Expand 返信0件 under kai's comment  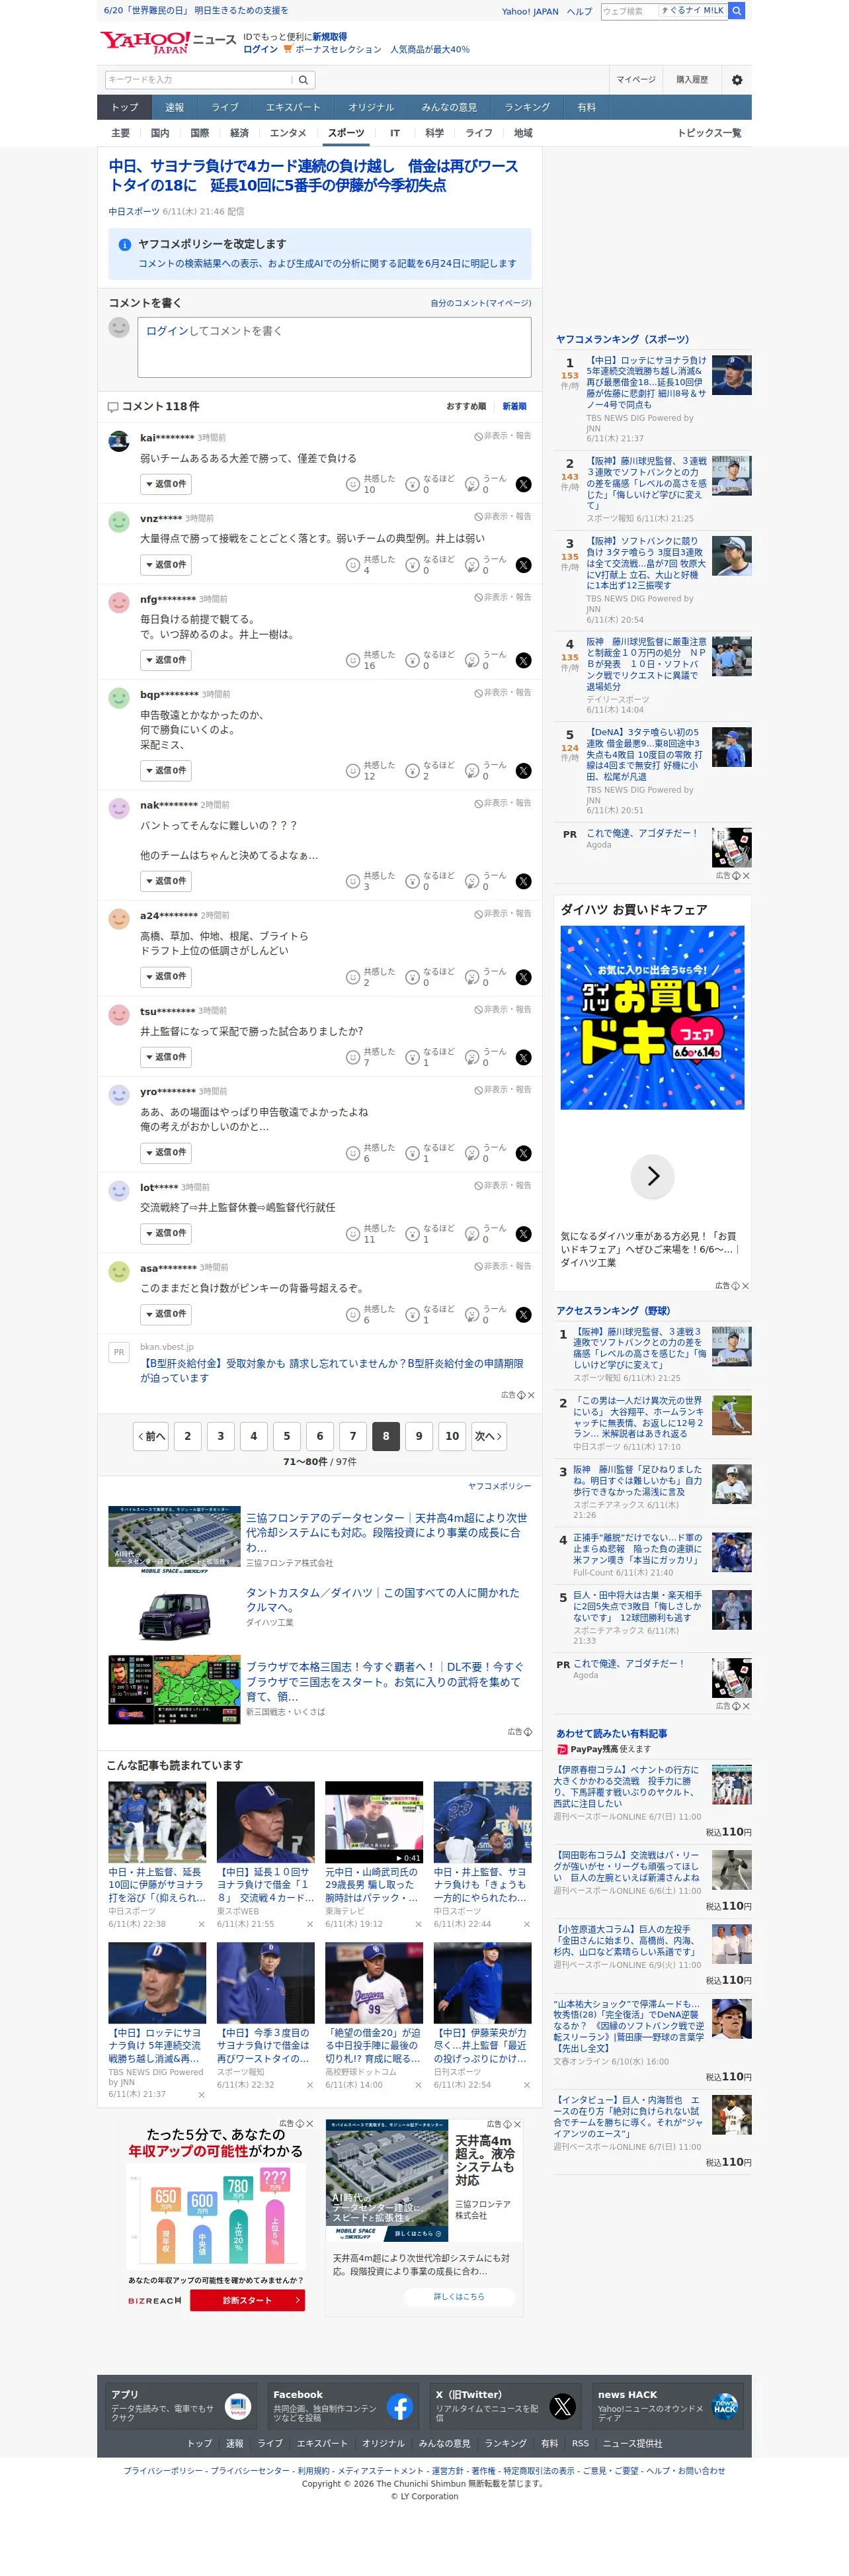(x=166, y=484)
